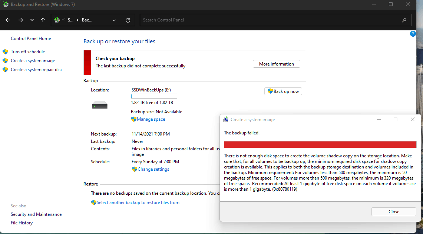Refresh the Backup and Restore page
This screenshot has height=234, width=423.
128,20
